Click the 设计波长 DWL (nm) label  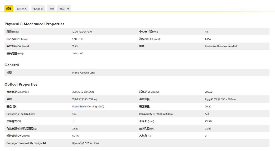click(x=18, y=136)
